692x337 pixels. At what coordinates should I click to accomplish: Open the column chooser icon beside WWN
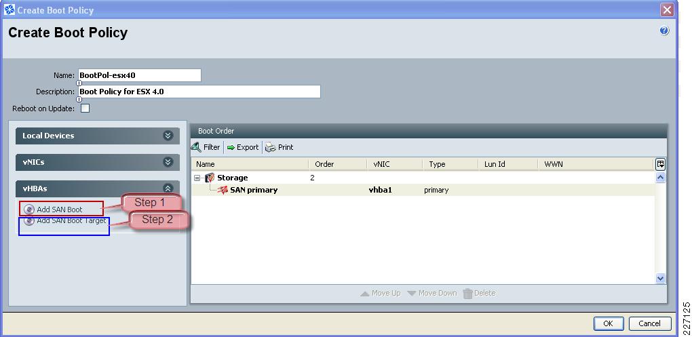660,164
